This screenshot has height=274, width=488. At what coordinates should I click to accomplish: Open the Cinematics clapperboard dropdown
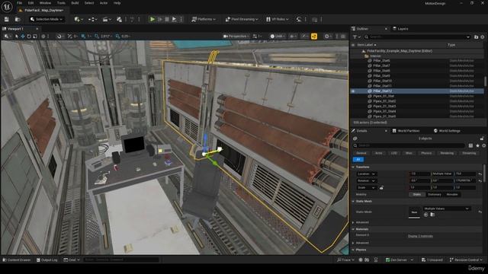[107, 19]
